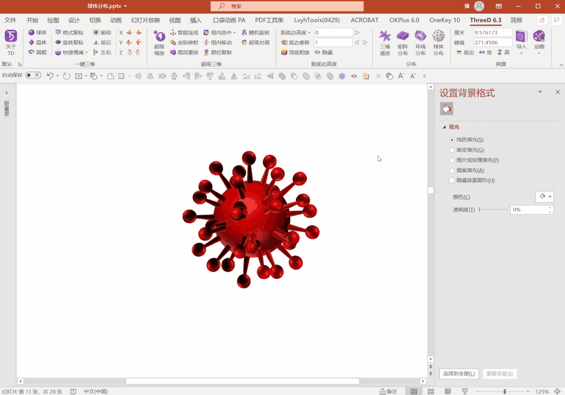This screenshot has width=565, height=395.
Task: Click 应用到全部 apply to all
Action: [x=459, y=374]
